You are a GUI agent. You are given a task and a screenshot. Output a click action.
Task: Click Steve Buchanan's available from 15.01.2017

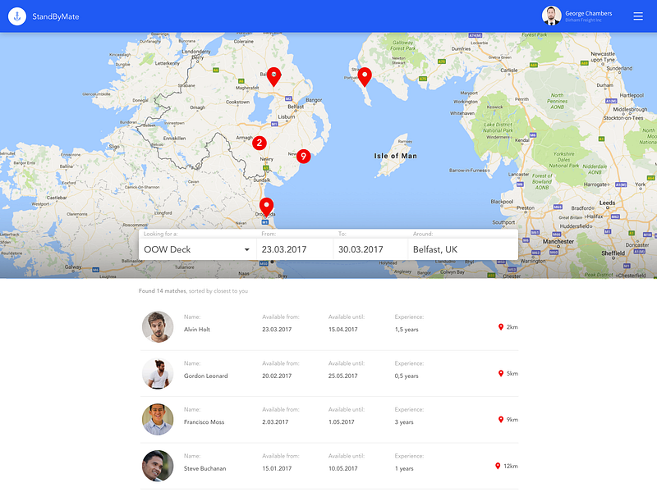coord(277,468)
